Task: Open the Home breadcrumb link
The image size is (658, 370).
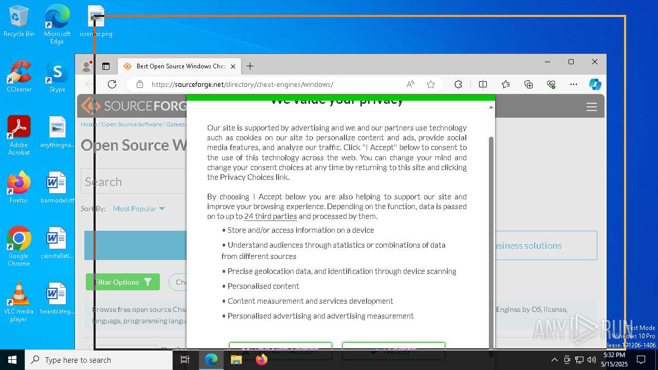Action: (x=89, y=124)
